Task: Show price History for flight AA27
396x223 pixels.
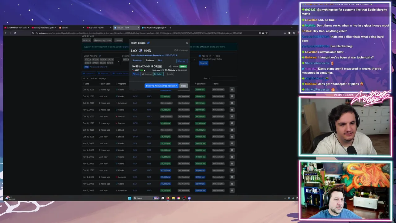Action: point(158,74)
